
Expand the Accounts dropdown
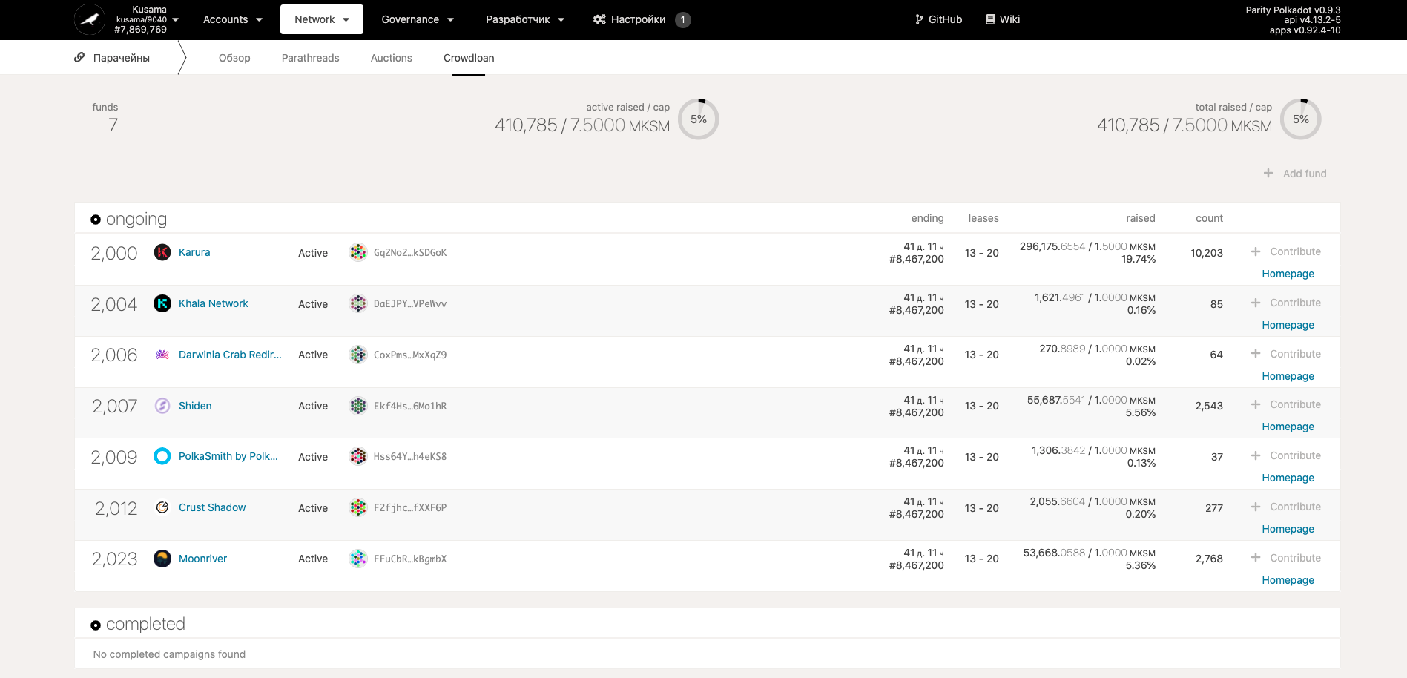(x=232, y=19)
